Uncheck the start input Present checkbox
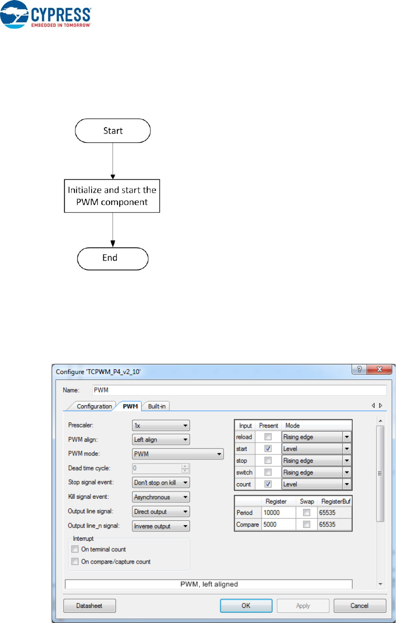The image size is (396, 623). tap(268, 449)
